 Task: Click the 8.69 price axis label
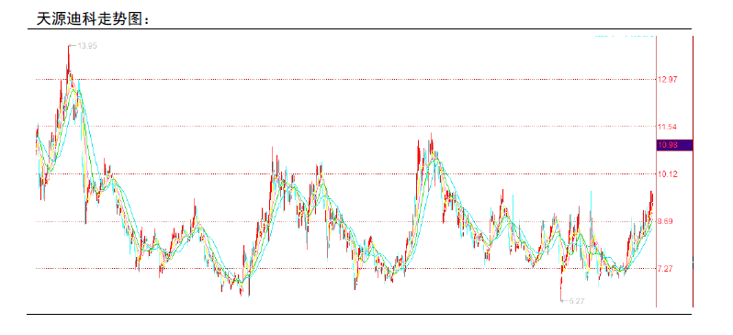tap(666, 221)
